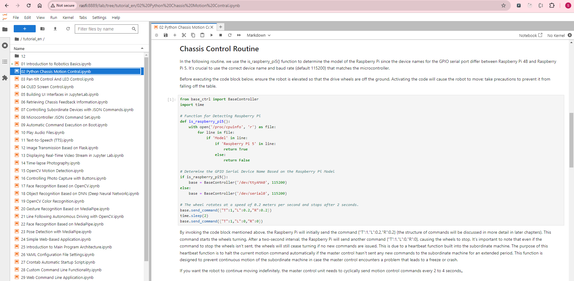Insert a cell below with the plus icon
The image size is (574, 281).
pyautogui.click(x=175, y=35)
